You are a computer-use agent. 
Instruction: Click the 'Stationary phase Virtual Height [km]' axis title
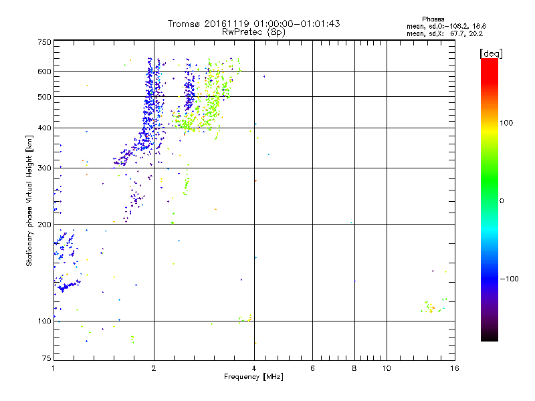(x=29, y=200)
